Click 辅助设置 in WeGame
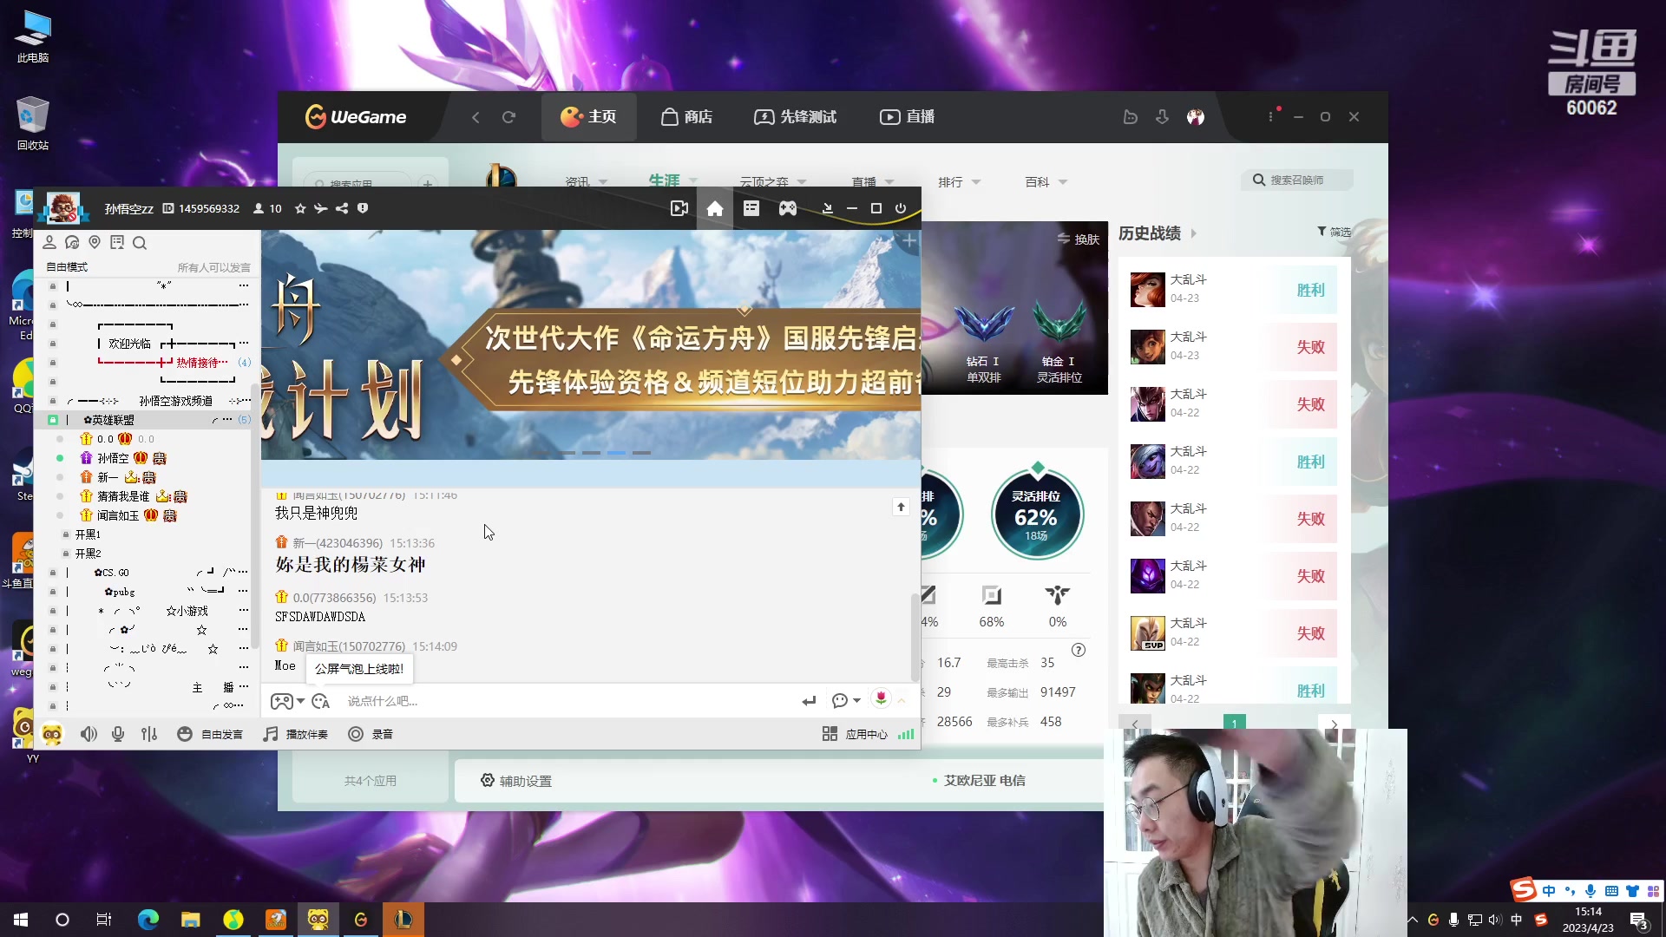Viewport: 1666px width, 937px height. pos(516,781)
